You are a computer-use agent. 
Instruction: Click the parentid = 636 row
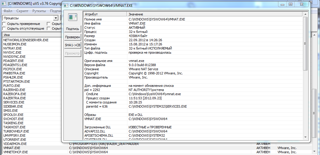pos(193,106)
